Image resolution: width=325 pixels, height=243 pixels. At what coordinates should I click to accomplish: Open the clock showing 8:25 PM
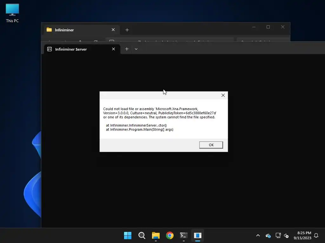[302, 235]
